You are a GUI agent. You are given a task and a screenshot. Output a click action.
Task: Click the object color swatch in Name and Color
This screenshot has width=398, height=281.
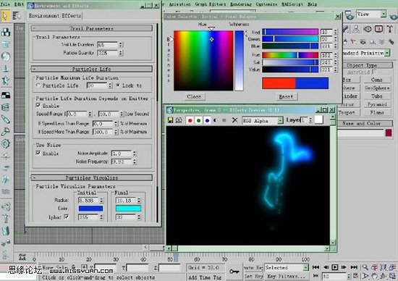click(x=389, y=133)
